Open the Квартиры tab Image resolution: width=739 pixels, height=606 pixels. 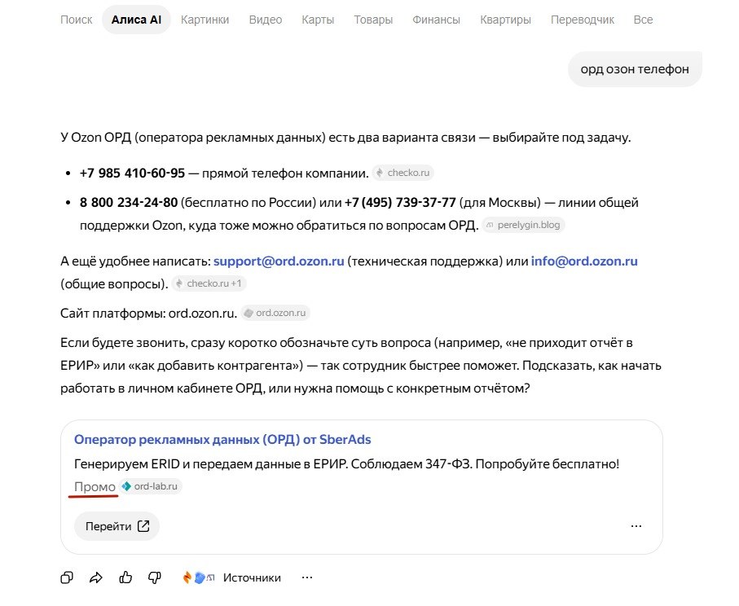[x=505, y=20]
